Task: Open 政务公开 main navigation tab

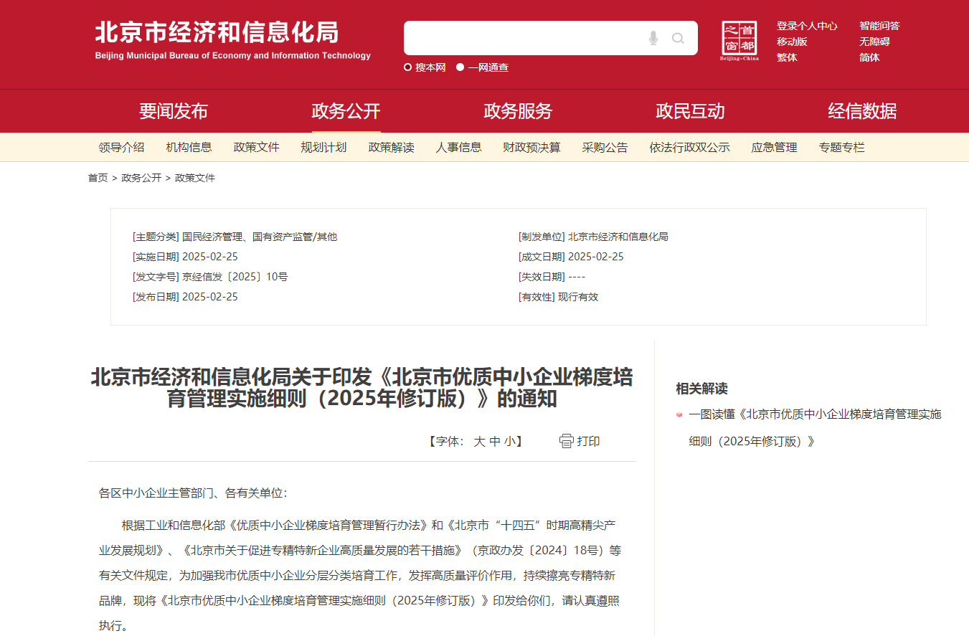Action: pyautogui.click(x=346, y=111)
